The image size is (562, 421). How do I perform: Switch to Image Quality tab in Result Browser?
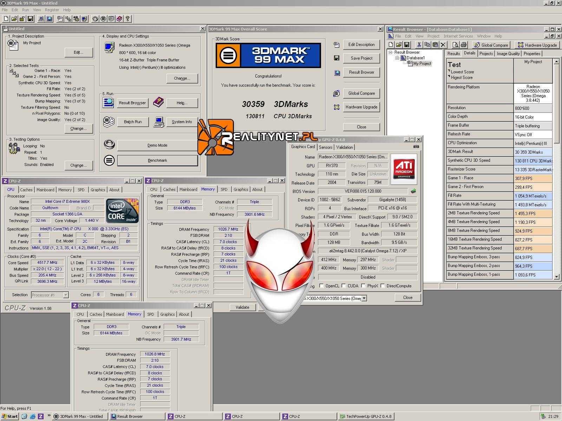[508, 54]
